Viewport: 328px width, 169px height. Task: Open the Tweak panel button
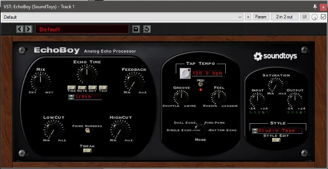click(x=87, y=150)
